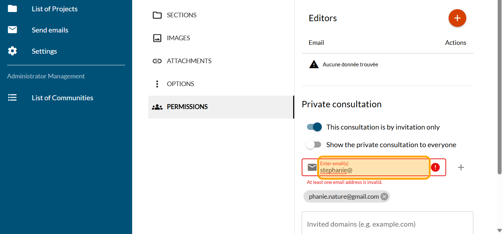This screenshot has height=234, width=503.
Task: Click the folder icon beside List of Projects
Action: pyautogui.click(x=12, y=9)
